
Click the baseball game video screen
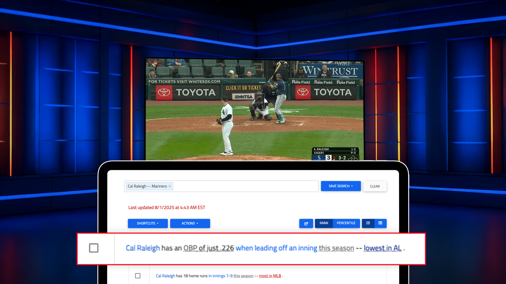pyautogui.click(x=254, y=109)
